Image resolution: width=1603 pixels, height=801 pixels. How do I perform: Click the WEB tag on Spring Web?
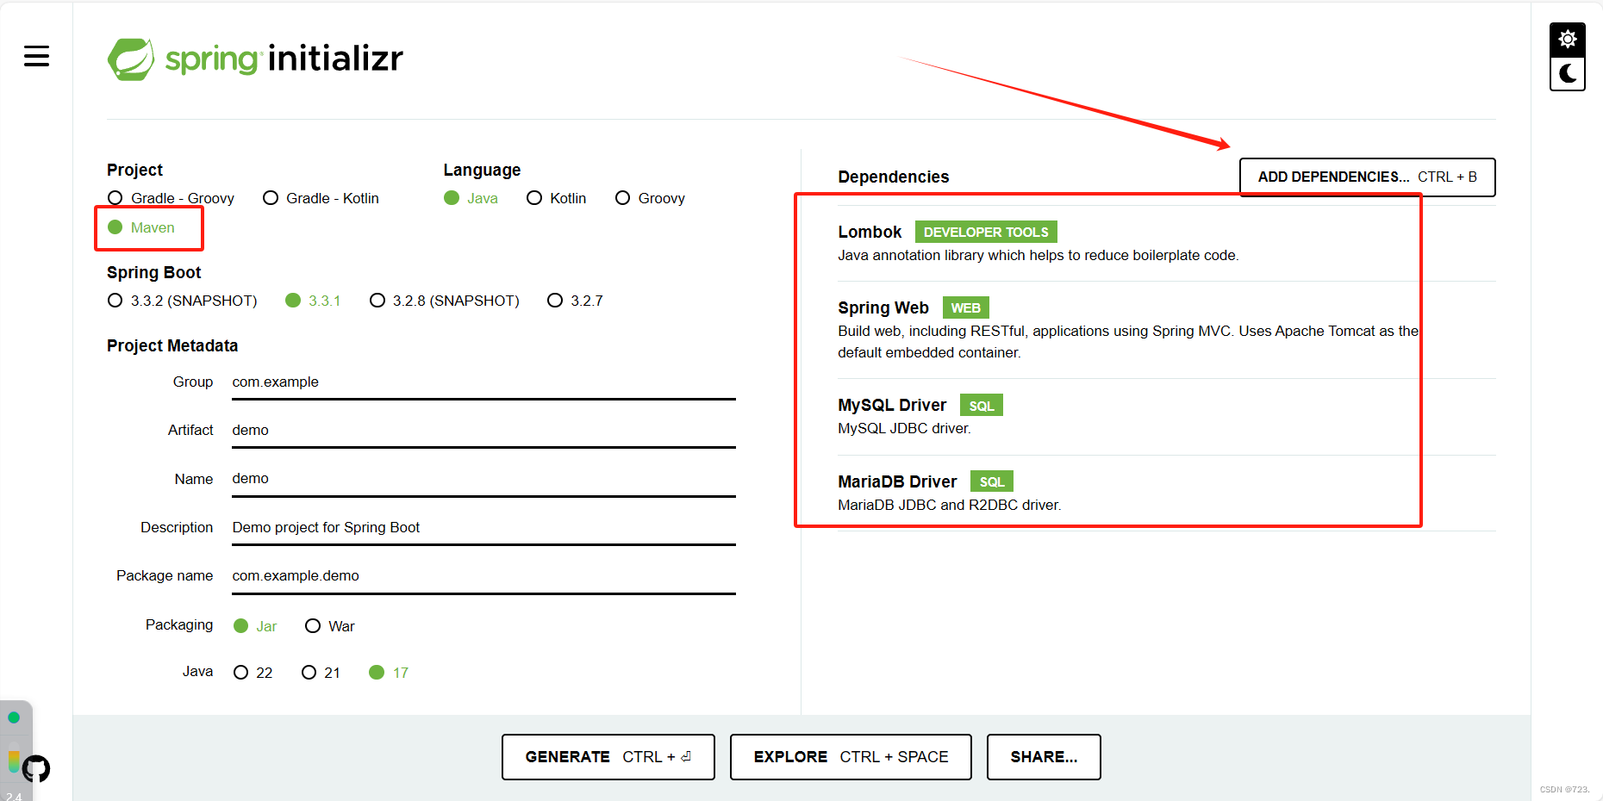click(x=965, y=307)
